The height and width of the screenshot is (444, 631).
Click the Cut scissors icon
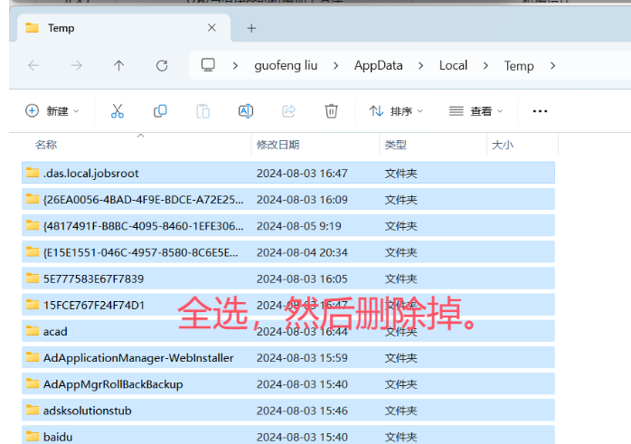tap(118, 110)
